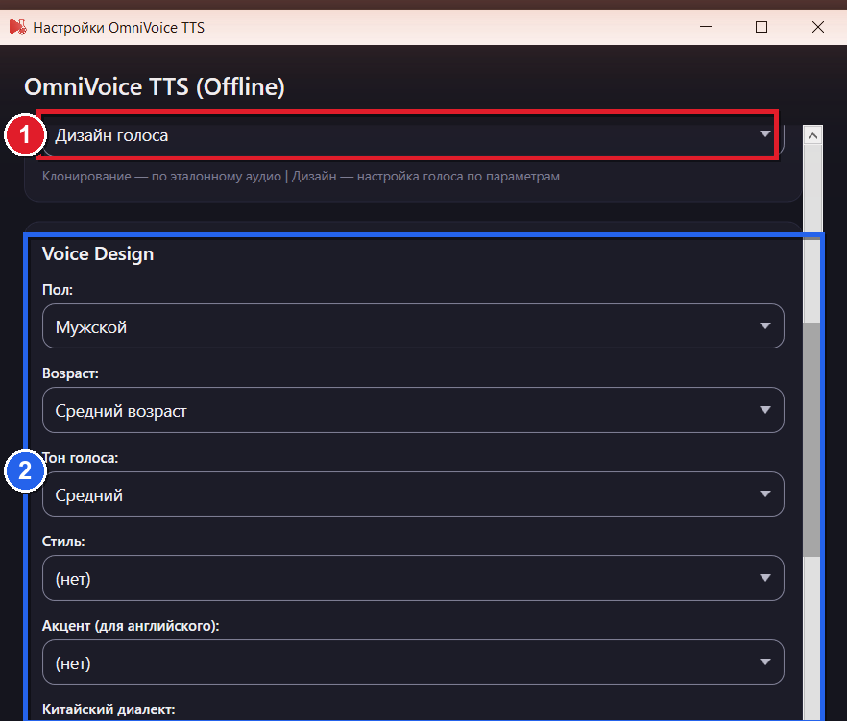Maximize the Настройки OmniVoice TTS window
Image resolution: width=847 pixels, height=721 pixels.
(x=762, y=27)
